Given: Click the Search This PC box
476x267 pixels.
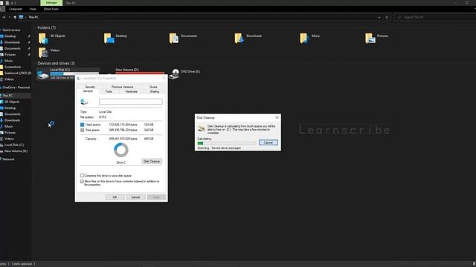Looking at the screenshot, I should [x=434, y=17].
